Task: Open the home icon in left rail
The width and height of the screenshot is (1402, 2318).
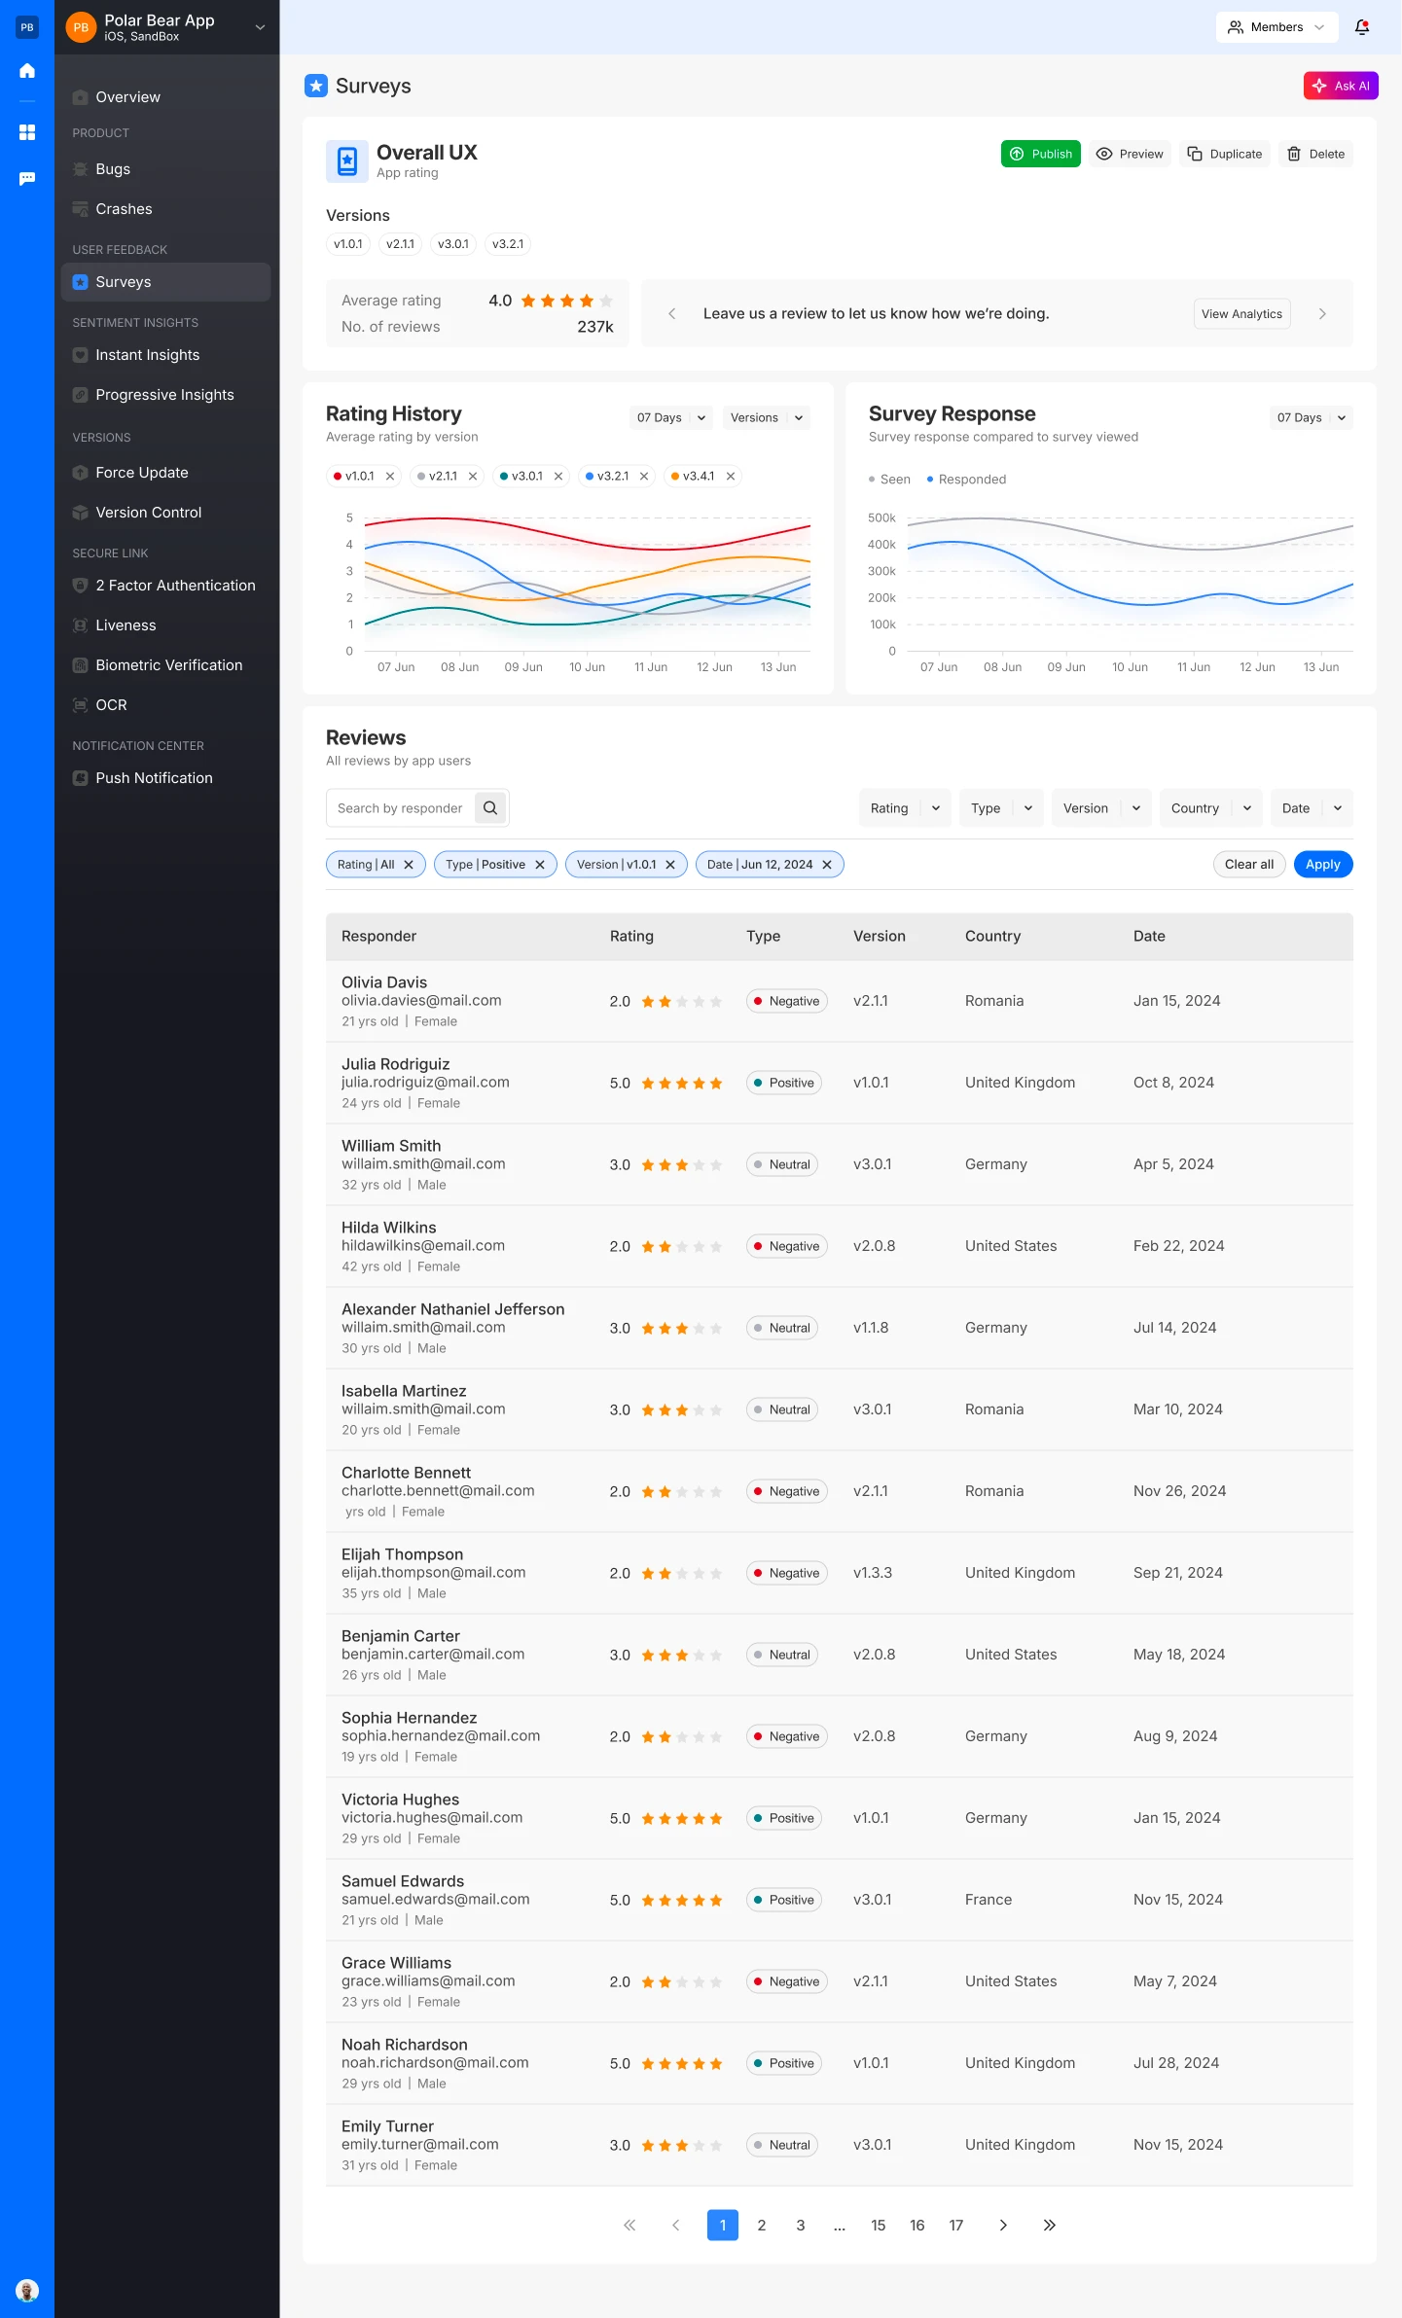Action: point(27,70)
